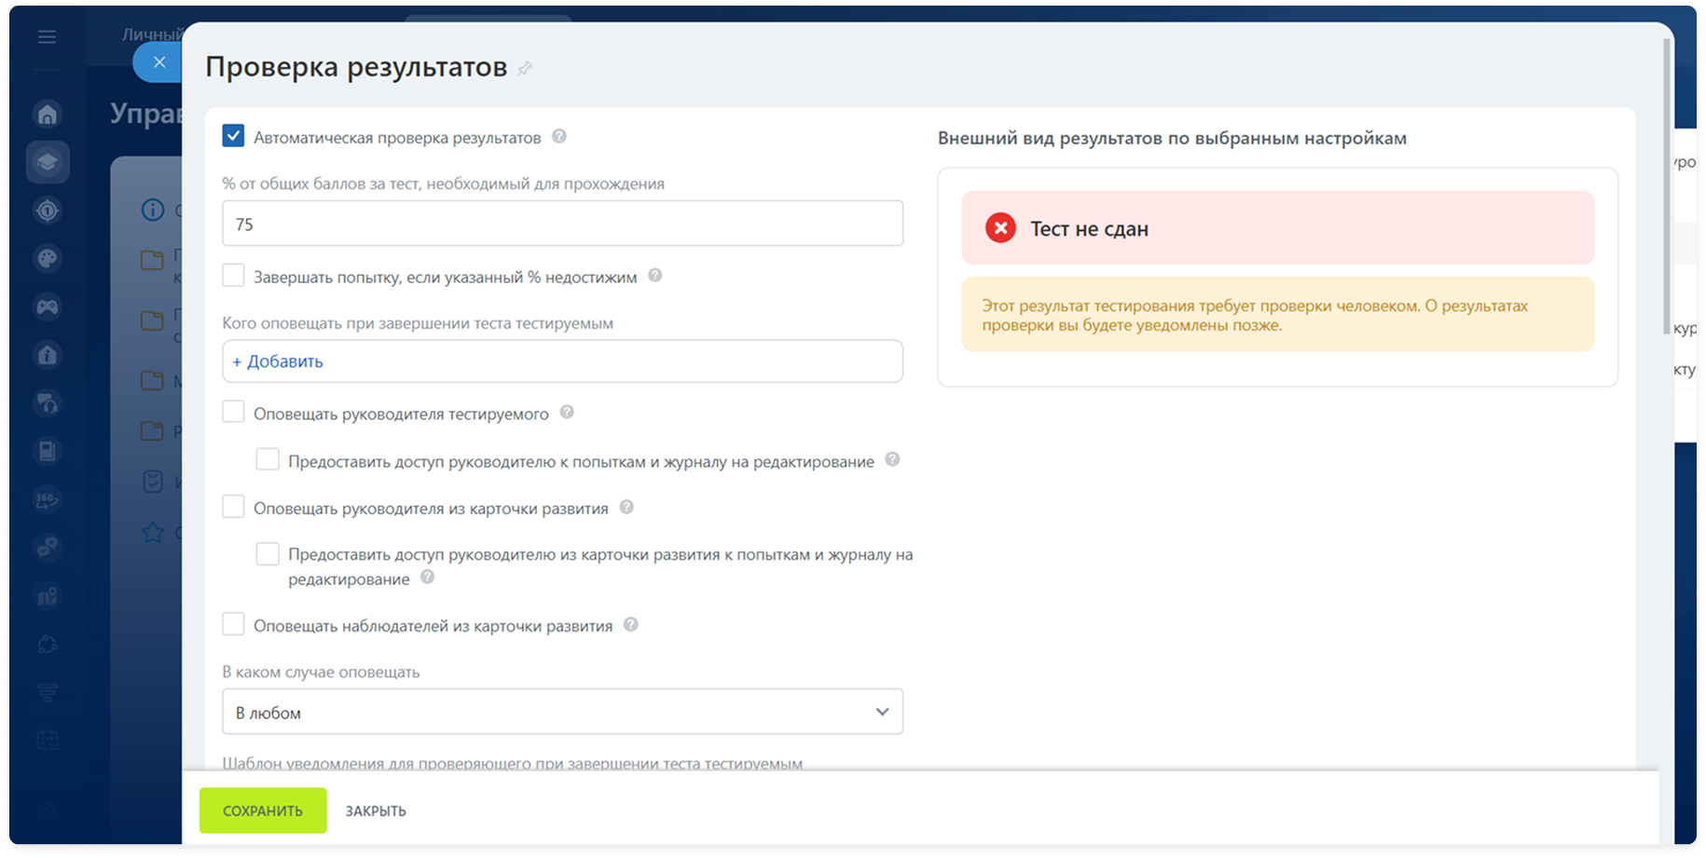This screenshot has height=858, width=1706.
Task: Check Оповещать наблюдателей из карточки развития
Action: [233, 624]
